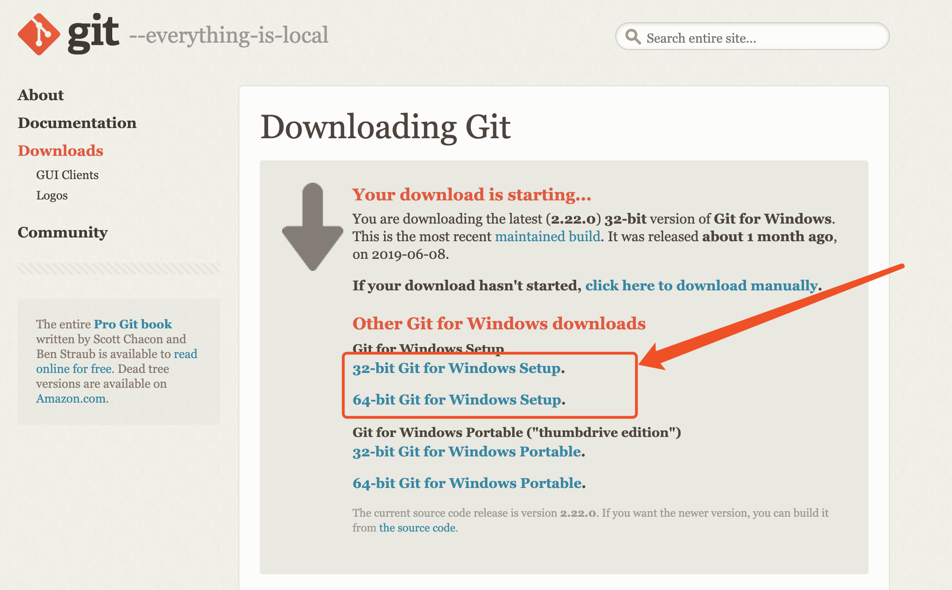Click here to download manually link
Viewport: 952px width, 590px height.
[701, 285]
